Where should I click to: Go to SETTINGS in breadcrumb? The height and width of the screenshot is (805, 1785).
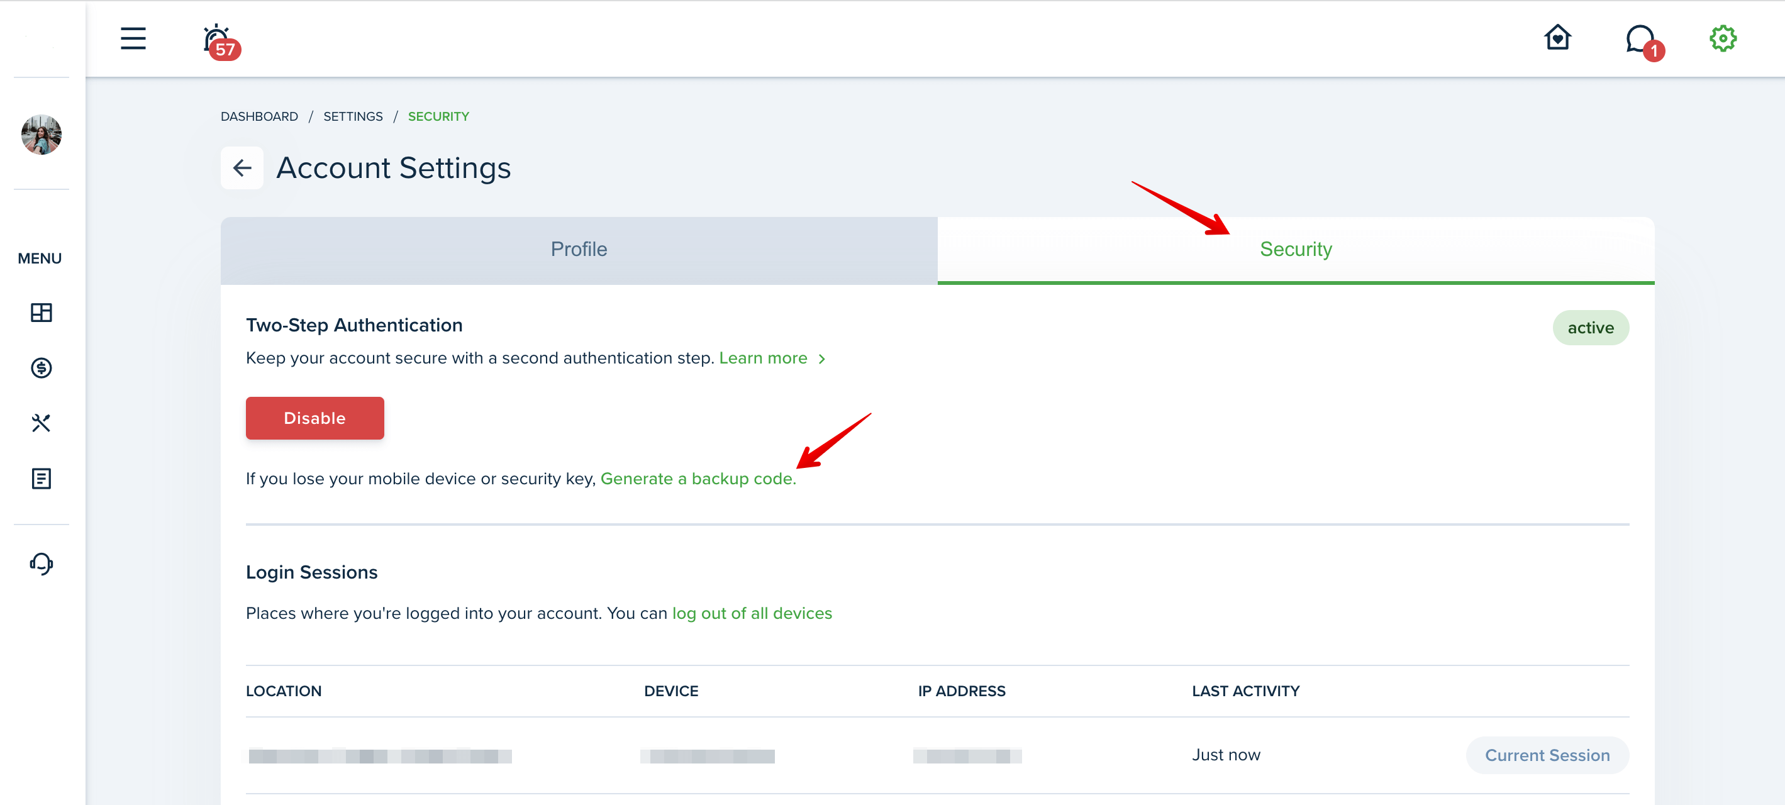353,116
